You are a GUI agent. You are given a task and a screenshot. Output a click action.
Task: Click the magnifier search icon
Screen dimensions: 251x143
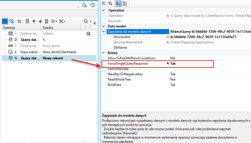[x=86, y=21]
